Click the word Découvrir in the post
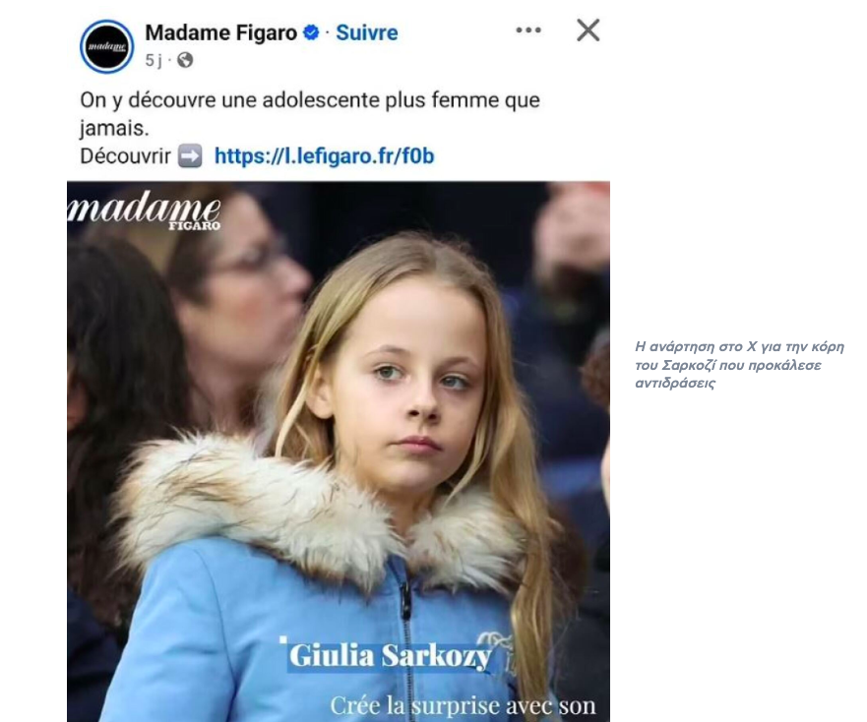 click(x=126, y=156)
